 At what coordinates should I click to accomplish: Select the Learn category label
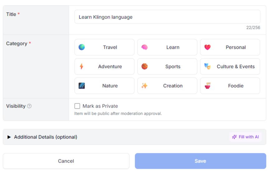tap(173, 47)
